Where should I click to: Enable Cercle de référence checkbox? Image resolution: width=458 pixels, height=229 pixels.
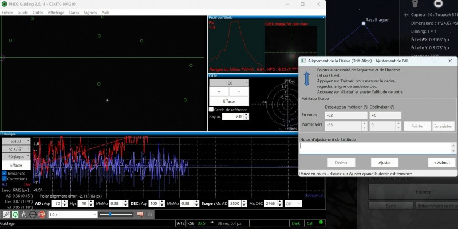[211, 110]
